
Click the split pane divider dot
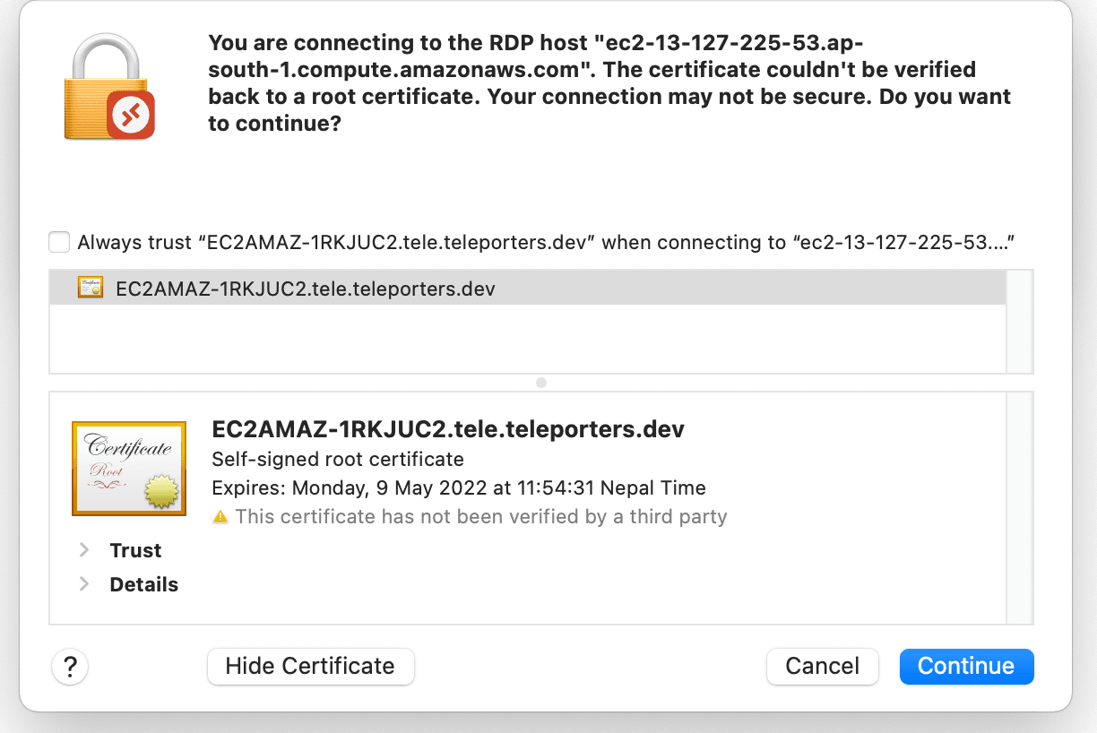point(541,383)
